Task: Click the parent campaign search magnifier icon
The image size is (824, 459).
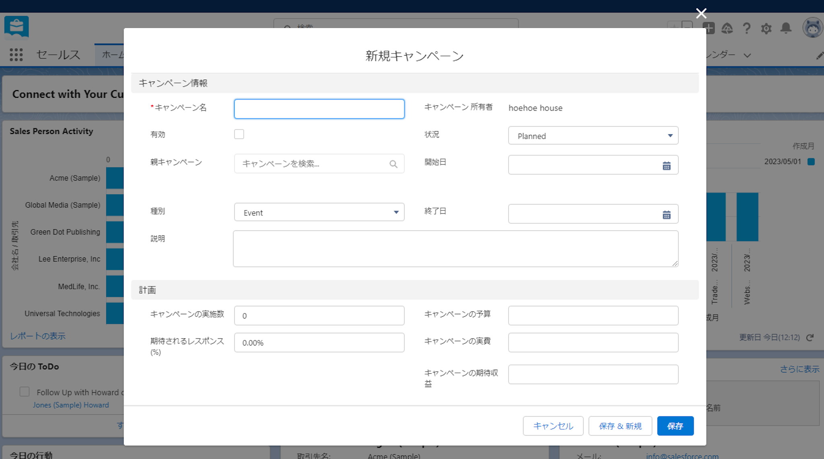Action: [393, 164]
